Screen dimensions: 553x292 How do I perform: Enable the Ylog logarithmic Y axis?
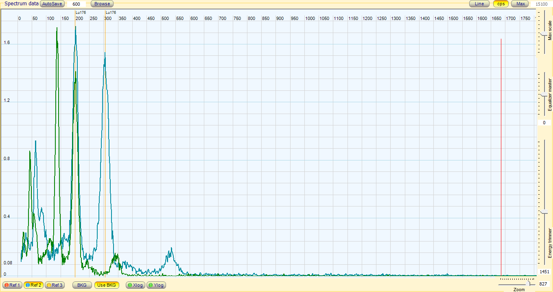156,285
